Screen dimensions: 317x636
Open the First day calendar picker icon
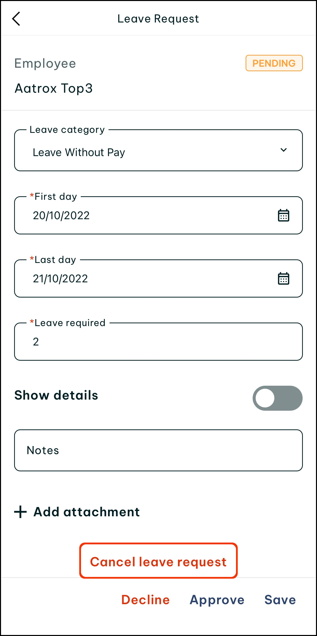283,215
